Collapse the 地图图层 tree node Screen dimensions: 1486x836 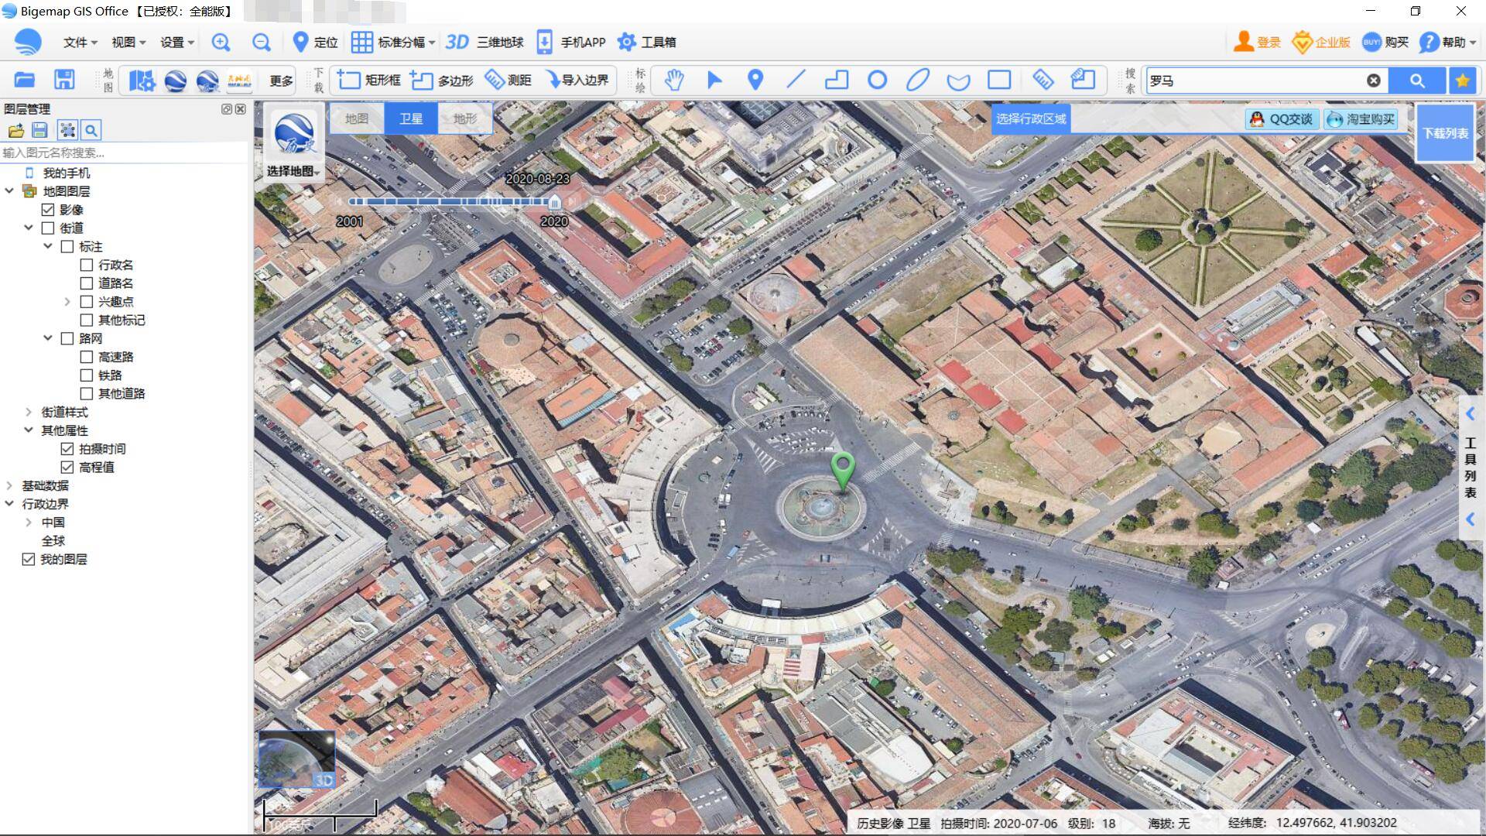pos(9,190)
